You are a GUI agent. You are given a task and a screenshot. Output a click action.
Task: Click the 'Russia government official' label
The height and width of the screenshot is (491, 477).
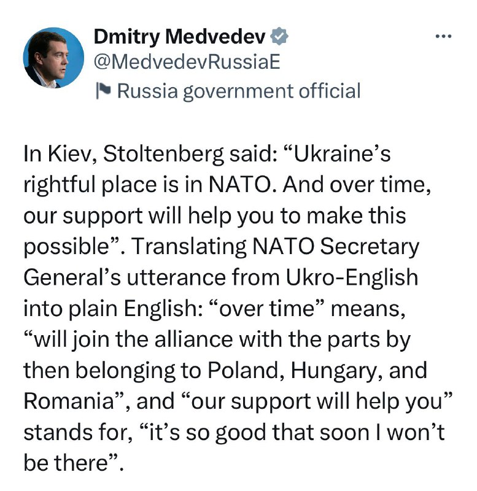(239, 91)
